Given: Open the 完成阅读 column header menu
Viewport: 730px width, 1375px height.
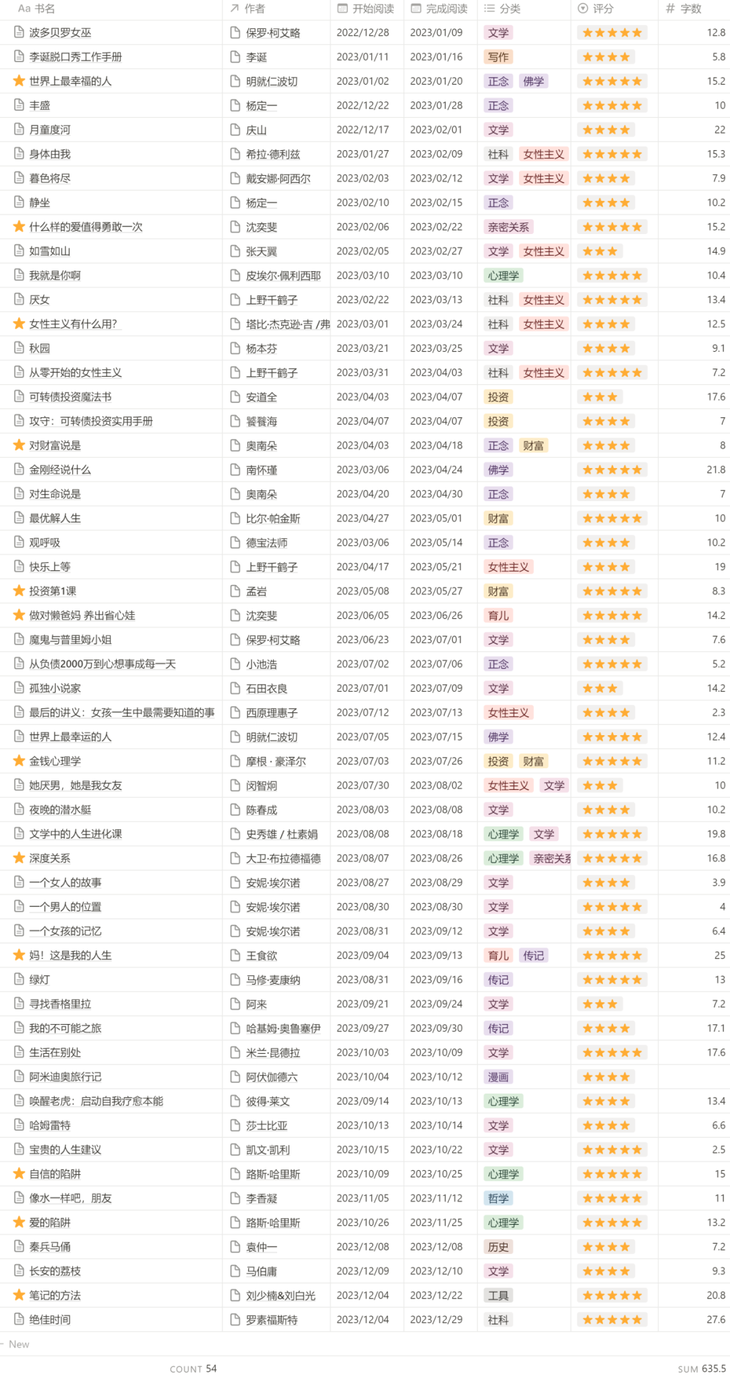Looking at the screenshot, I should [440, 9].
